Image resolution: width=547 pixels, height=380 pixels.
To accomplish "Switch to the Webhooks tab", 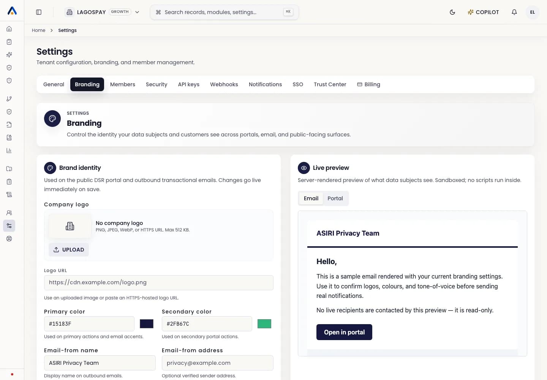I will tap(224, 84).
